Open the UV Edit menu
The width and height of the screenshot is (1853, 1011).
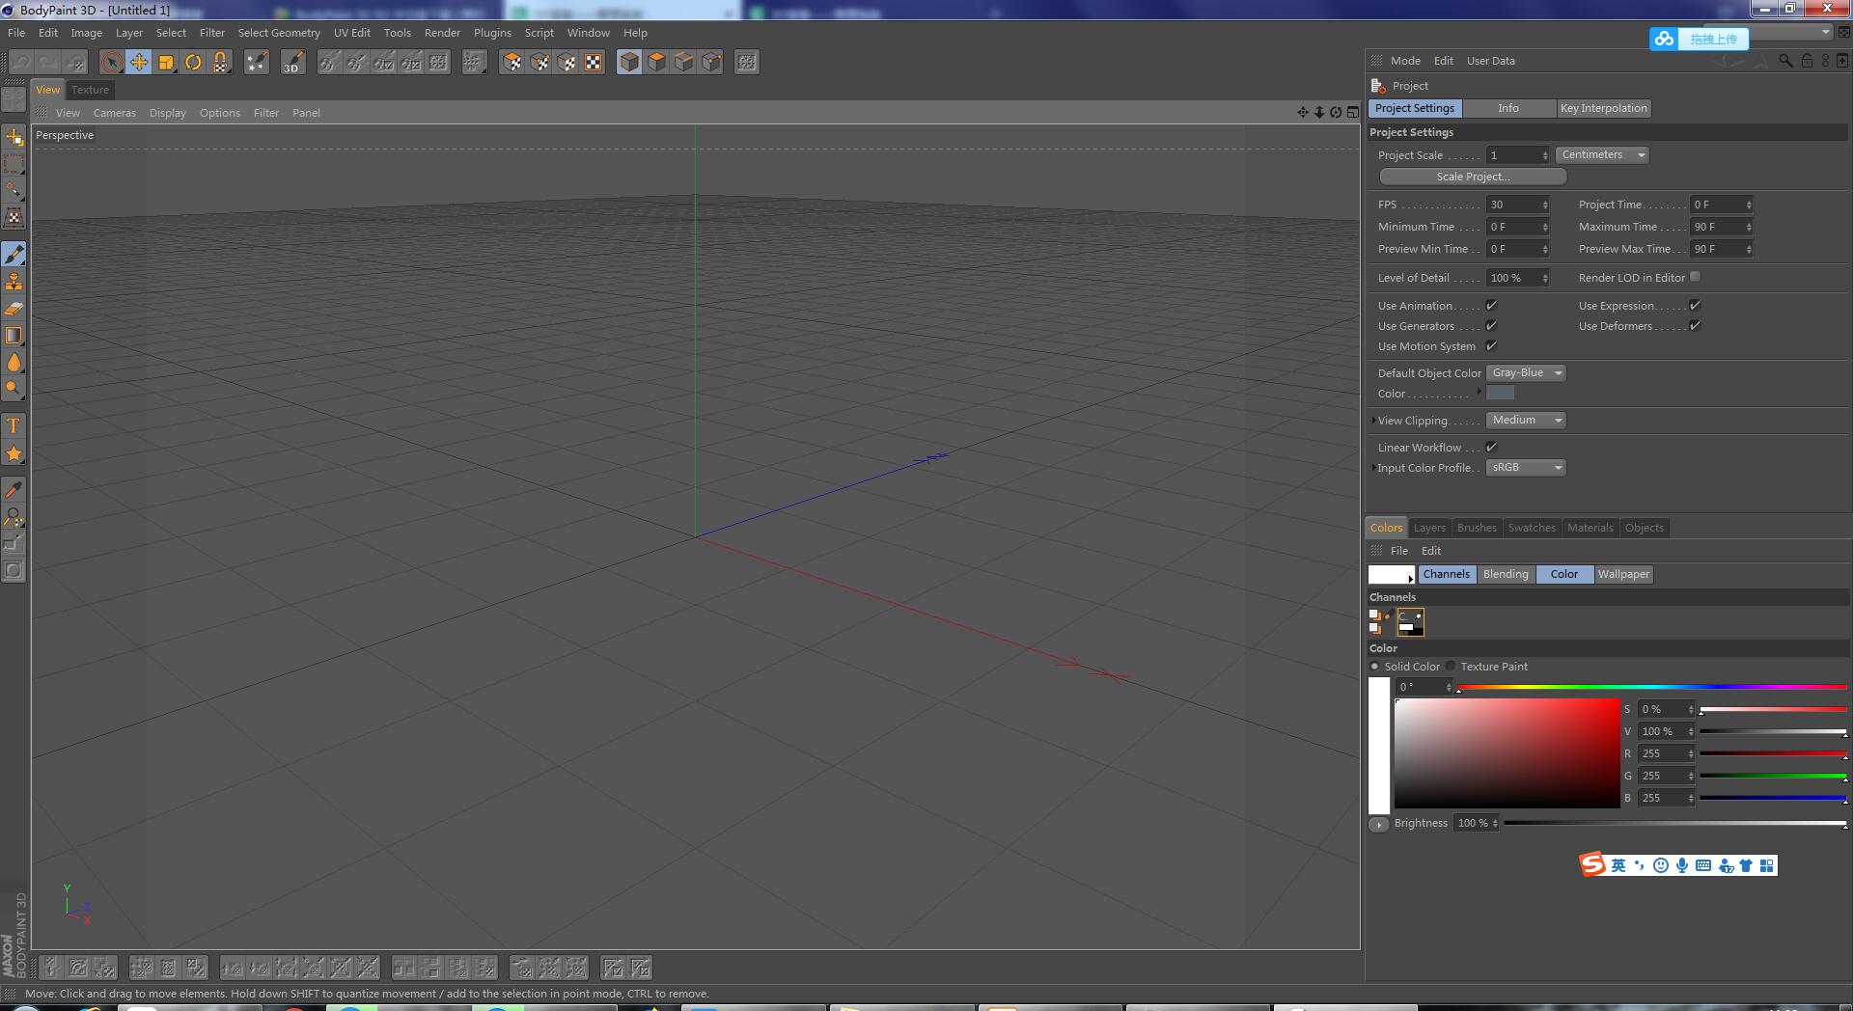(351, 33)
